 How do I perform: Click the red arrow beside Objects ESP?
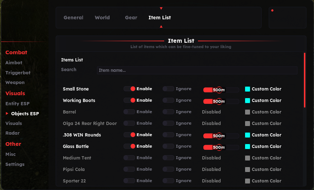coord(7,113)
